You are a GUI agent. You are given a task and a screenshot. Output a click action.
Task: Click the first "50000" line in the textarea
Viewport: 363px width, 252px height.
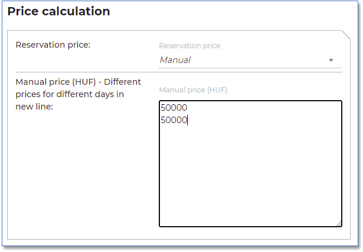(x=174, y=109)
